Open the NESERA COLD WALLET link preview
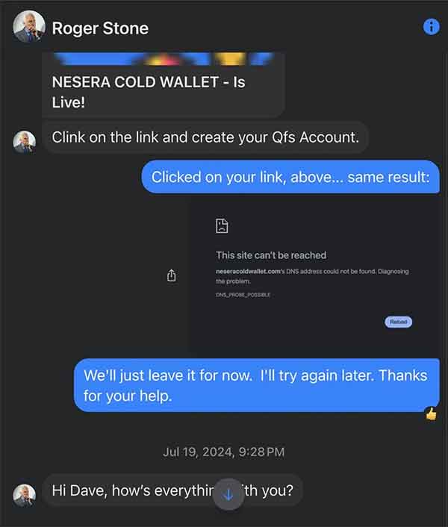 (x=164, y=84)
